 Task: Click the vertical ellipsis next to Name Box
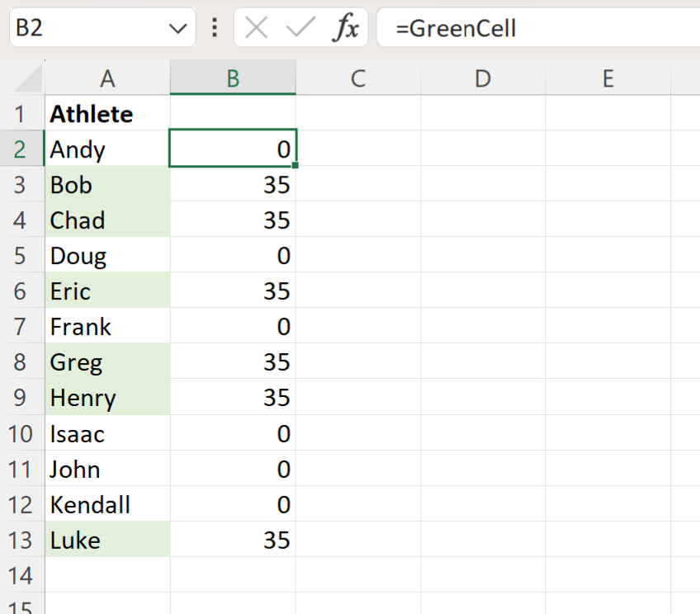(x=214, y=27)
